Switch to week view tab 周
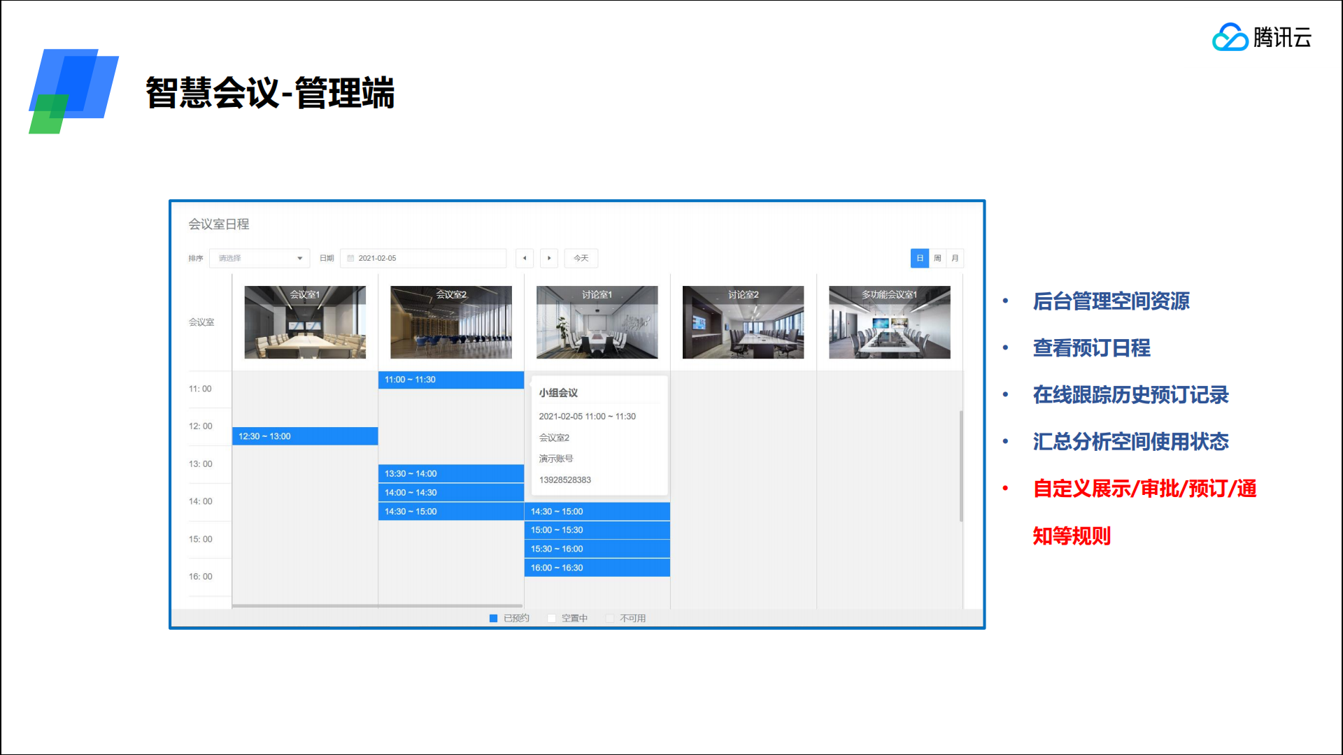This screenshot has height=755, width=1343. pos(937,258)
